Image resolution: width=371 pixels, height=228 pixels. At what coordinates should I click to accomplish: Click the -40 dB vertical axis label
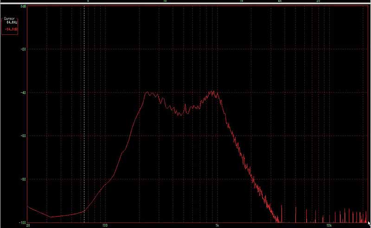23,93
